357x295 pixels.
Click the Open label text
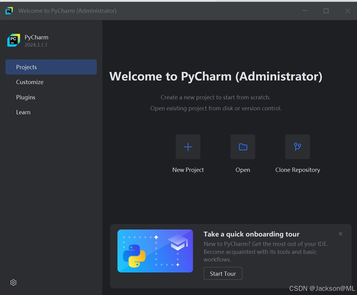[243, 170]
